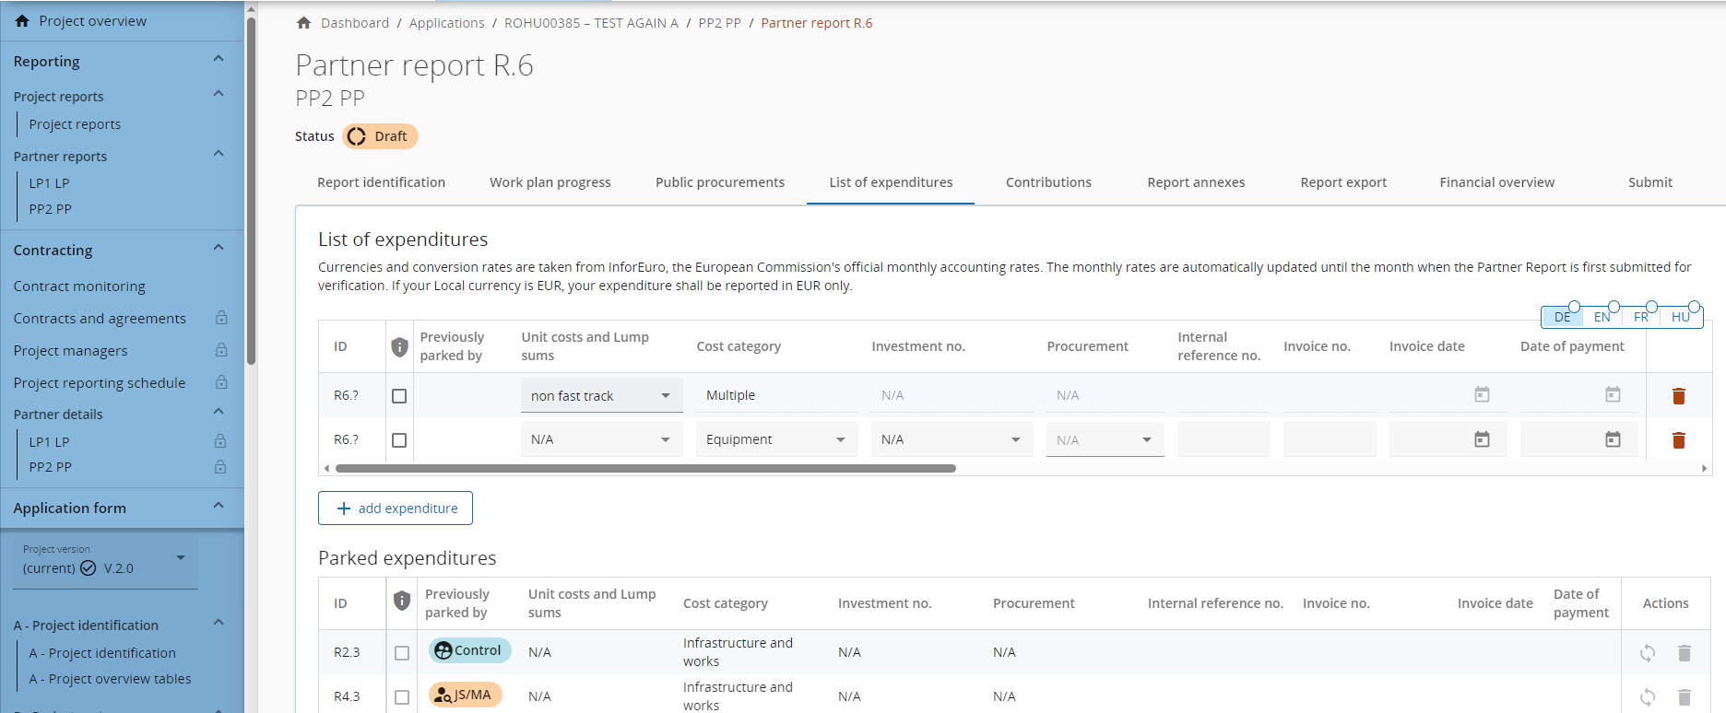This screenshot has width=1726, height=713.
Task: Click reinclude icon for parked expenditure R2.3
Action: (1648, 653)
